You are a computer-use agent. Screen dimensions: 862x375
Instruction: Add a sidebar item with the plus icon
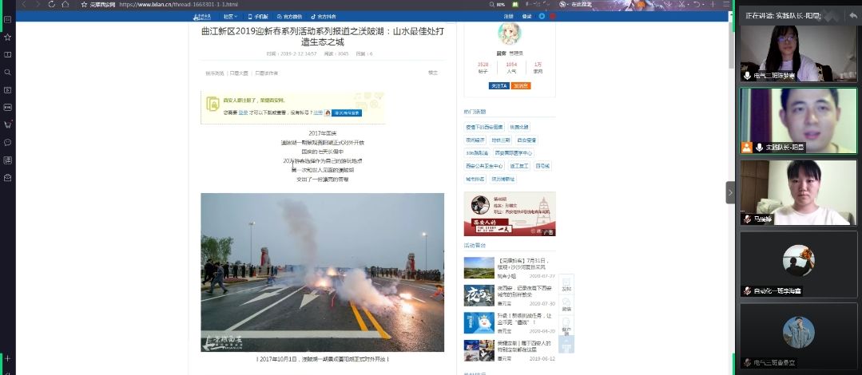pyautogui.click(x=8, y=358)
